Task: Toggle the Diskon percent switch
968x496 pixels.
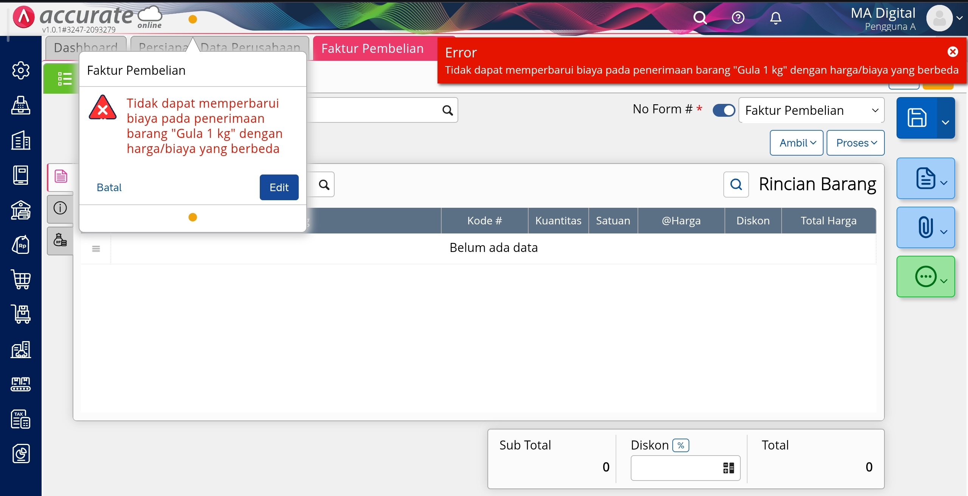Action: (x=681, y=445)
